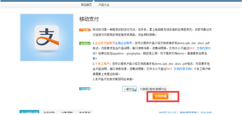
Task: Open the 个体工商户 orange link
Action: [x=102, y=63]
